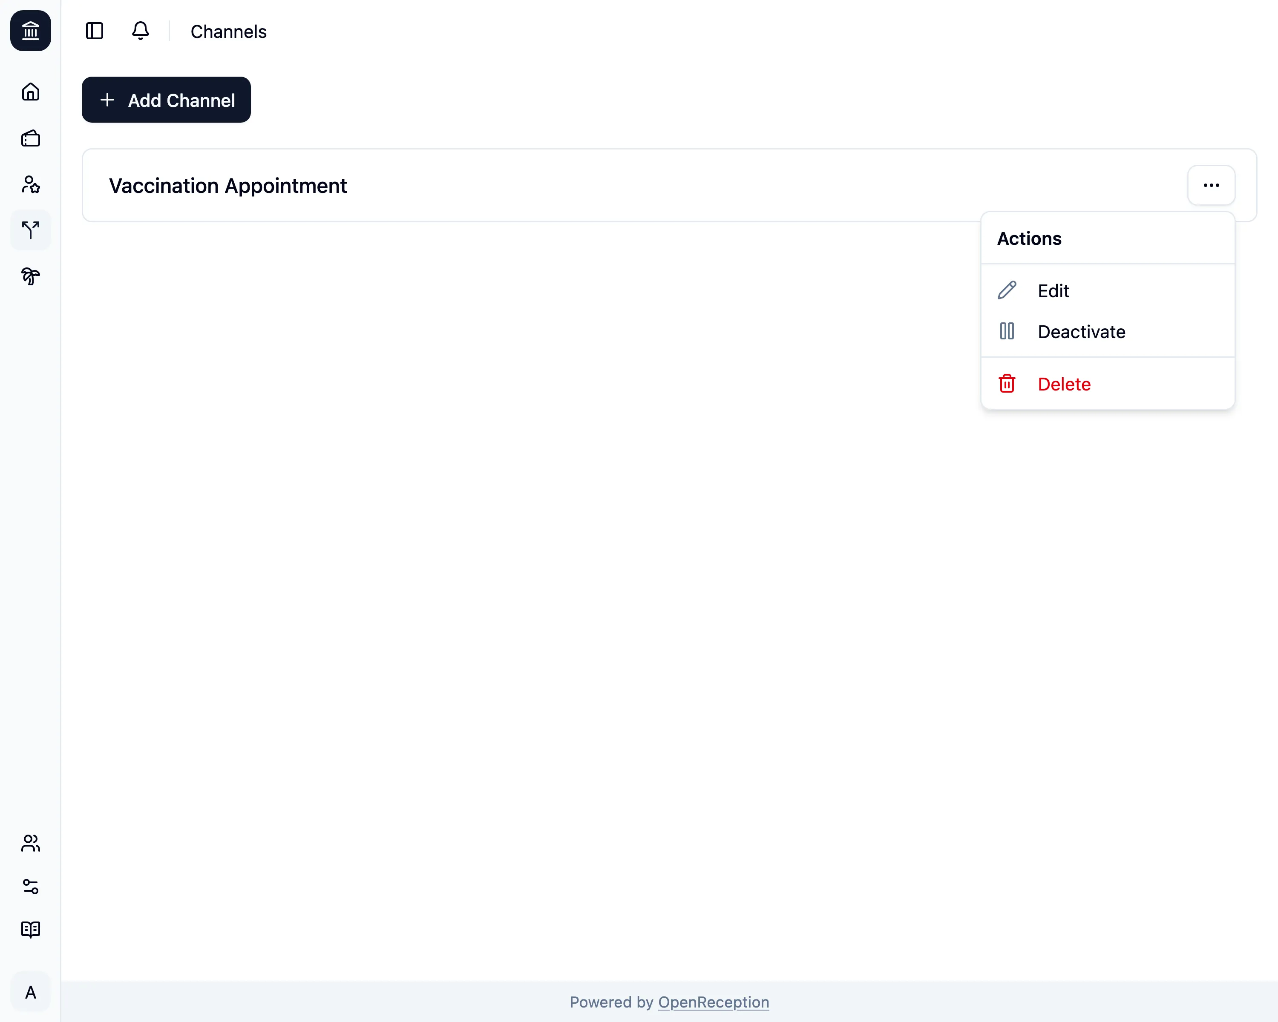This screenshot has width=1278, height=1022.
Task: Open the OpenReception link in the footer
Action: (713, 1002)
